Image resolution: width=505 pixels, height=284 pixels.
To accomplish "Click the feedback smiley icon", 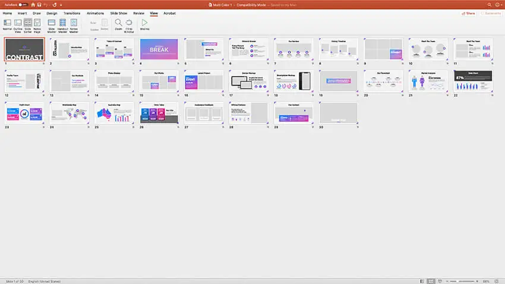I will (497, 5).
